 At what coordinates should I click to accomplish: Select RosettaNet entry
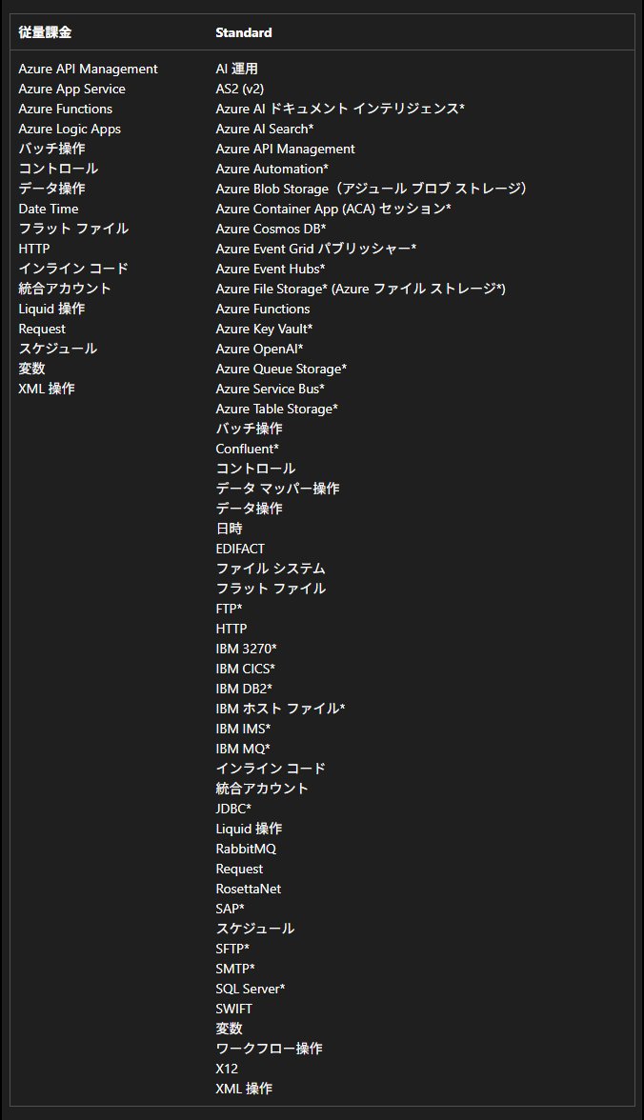248,889
